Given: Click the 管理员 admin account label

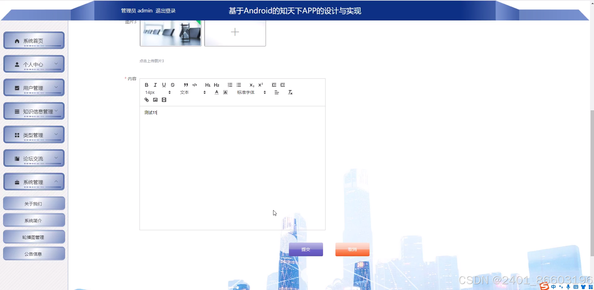Looking at the screenshot, I should (x=137, y=11).
